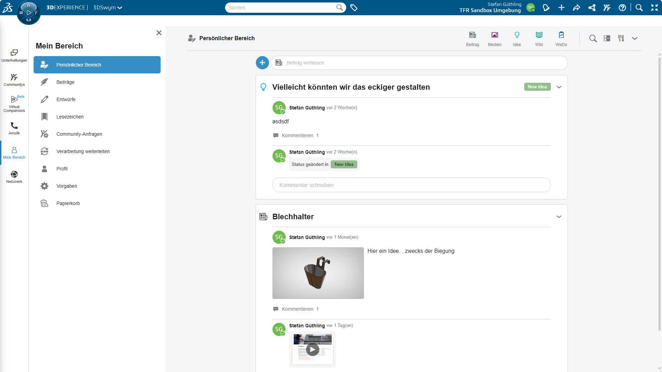This screenshot has width=662, height=372.
Task: Click the tag icon beside search bar
Action: coord(354,8)
